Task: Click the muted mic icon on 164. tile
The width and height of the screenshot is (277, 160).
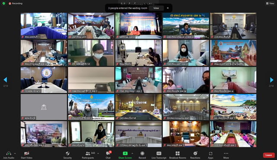Action: [117, 91]
